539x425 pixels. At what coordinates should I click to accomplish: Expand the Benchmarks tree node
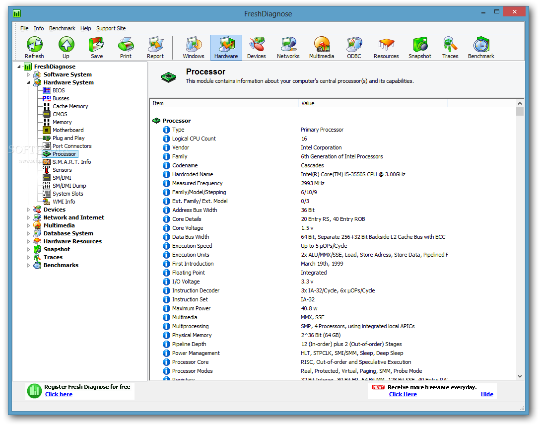click(28, 265)
